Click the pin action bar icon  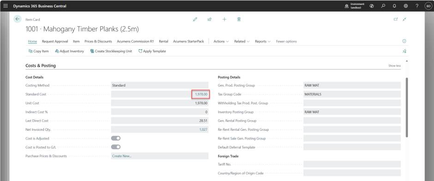click(404, 51)
